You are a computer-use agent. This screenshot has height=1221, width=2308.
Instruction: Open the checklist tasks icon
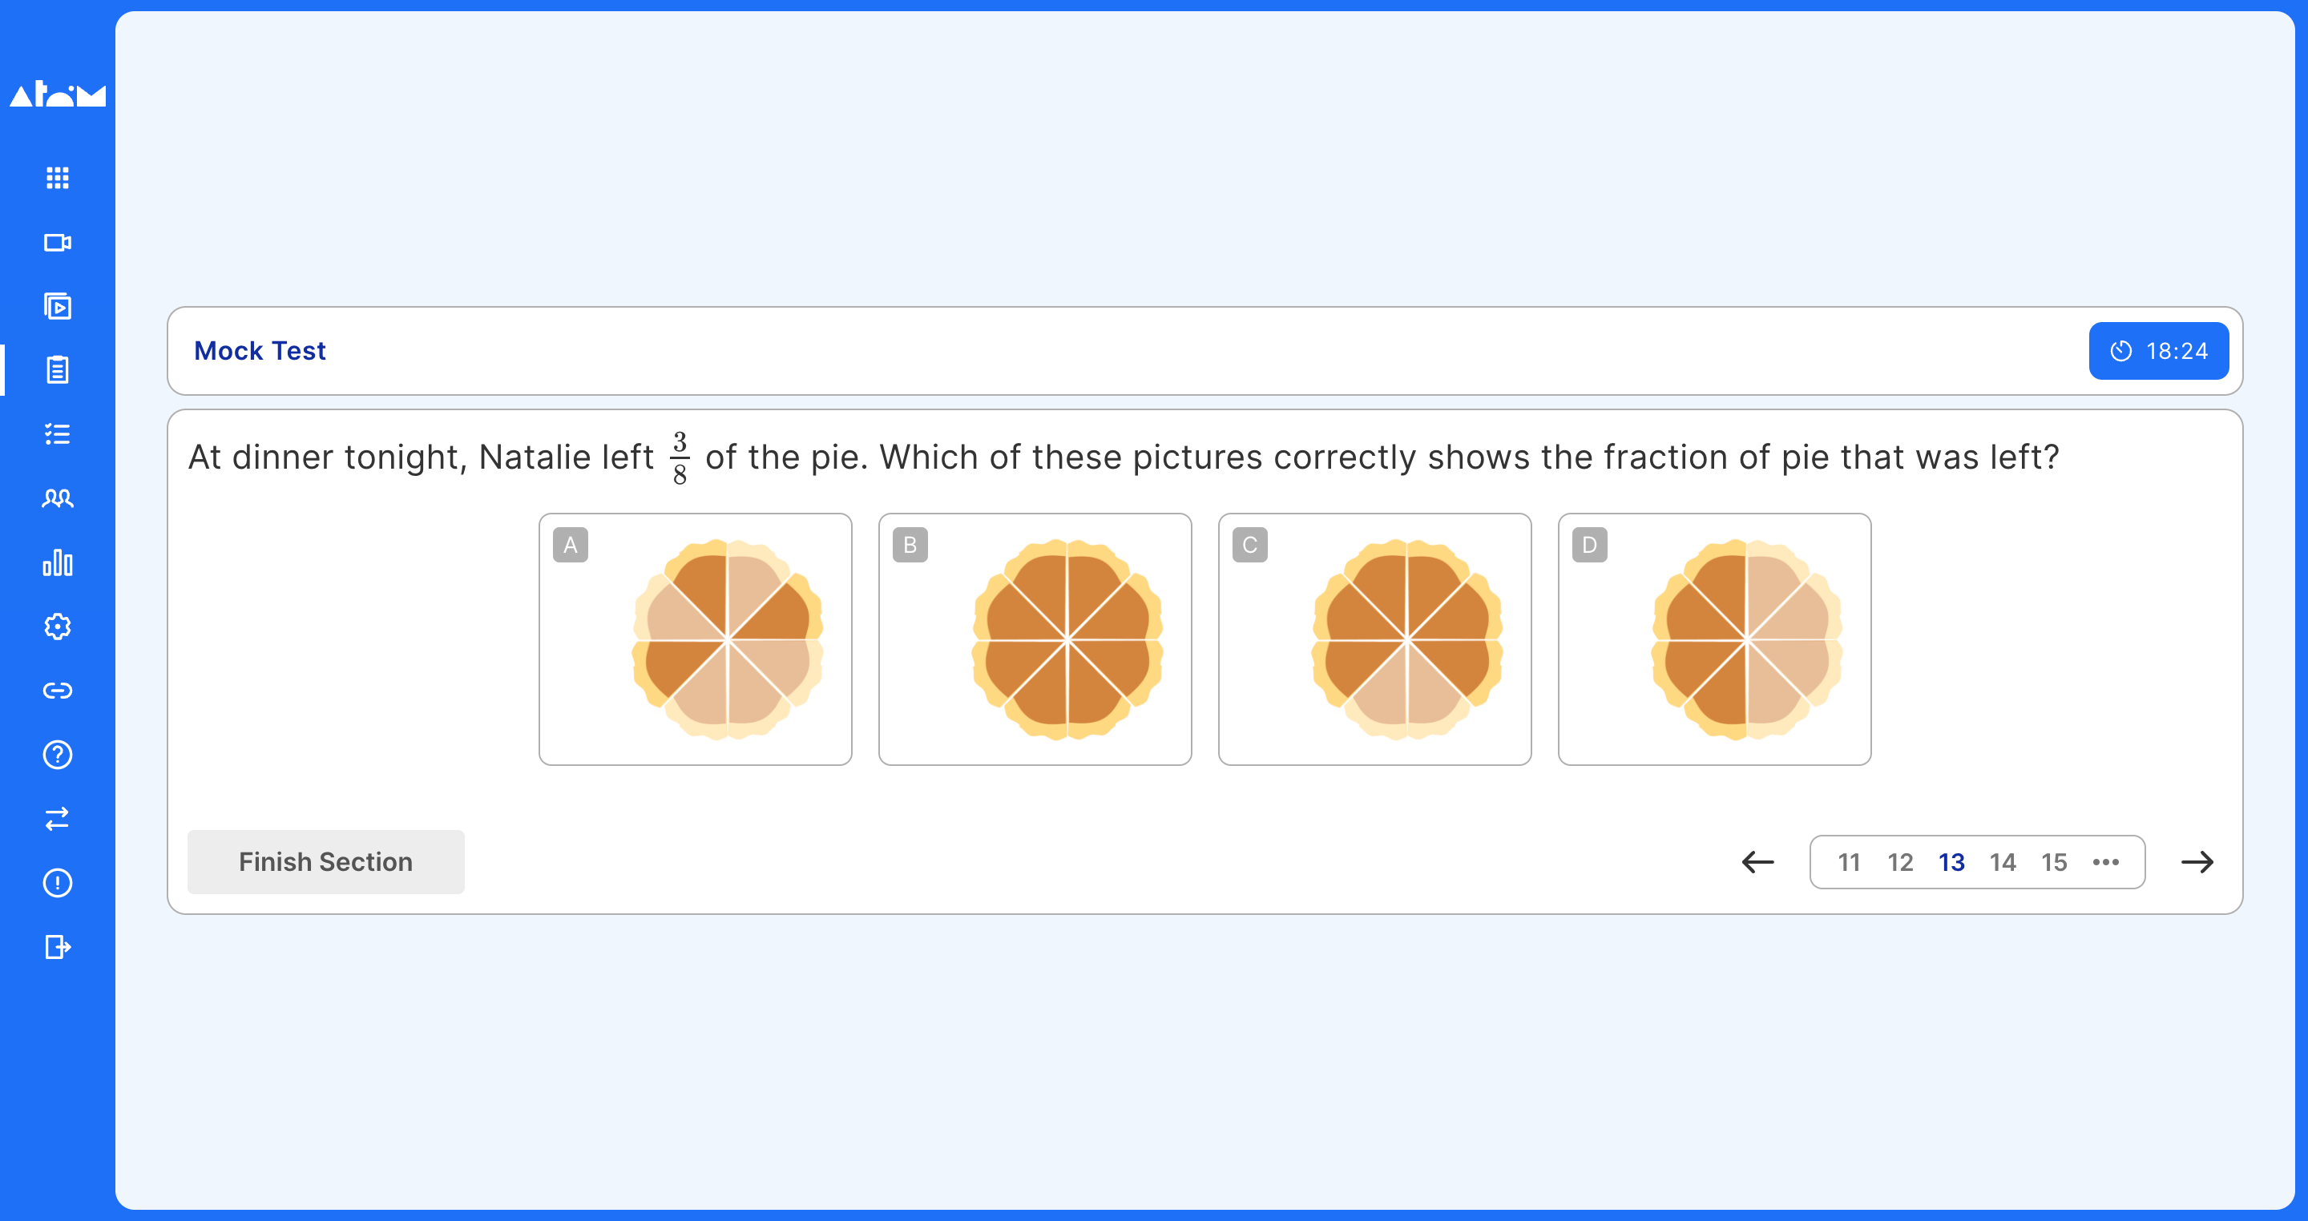click(x=58, y=434)
